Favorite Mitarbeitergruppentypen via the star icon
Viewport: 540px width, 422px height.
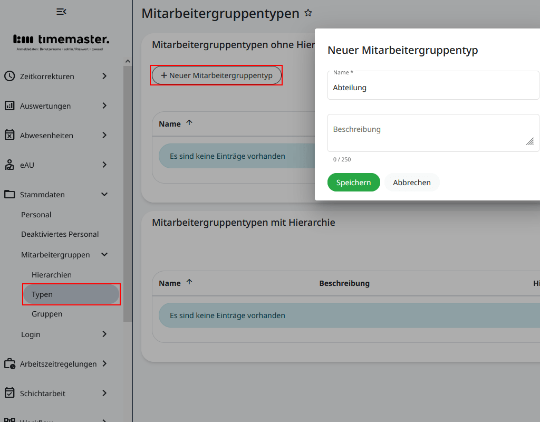tap(308, 13)
